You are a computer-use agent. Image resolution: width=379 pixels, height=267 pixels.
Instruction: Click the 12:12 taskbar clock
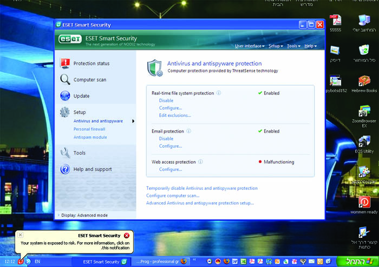coord(10,262)
